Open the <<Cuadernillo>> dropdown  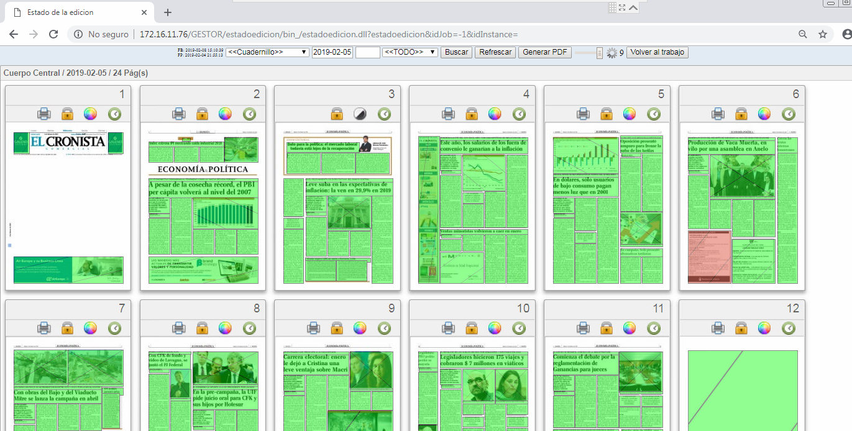point(267,52)
